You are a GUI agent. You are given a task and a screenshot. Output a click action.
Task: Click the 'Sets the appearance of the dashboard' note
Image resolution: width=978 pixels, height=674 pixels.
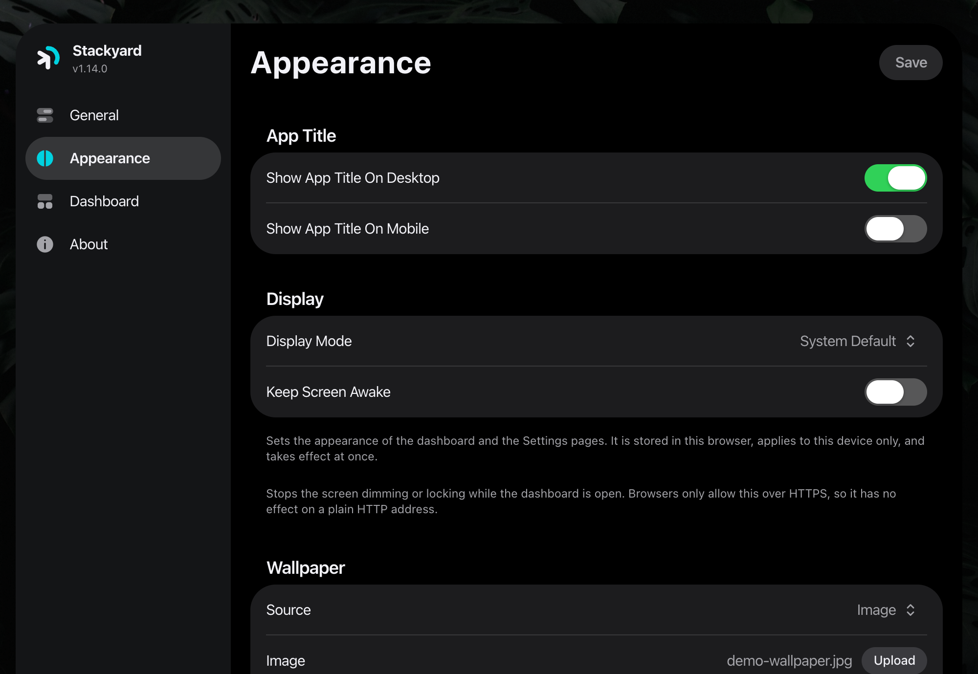click(x=595, y=449)
